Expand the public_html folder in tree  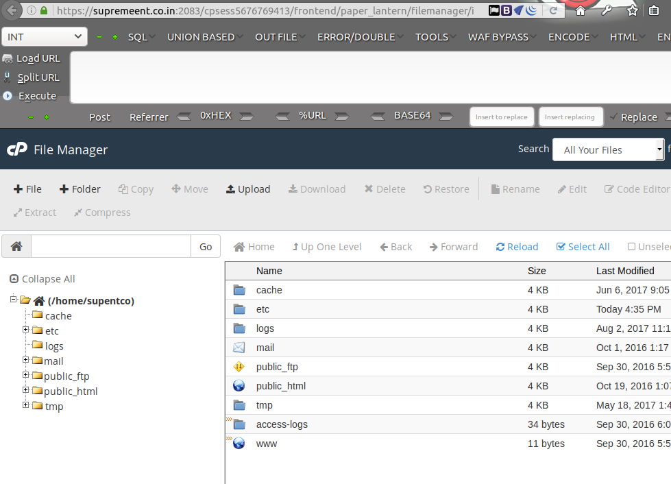tap(25, 390)
